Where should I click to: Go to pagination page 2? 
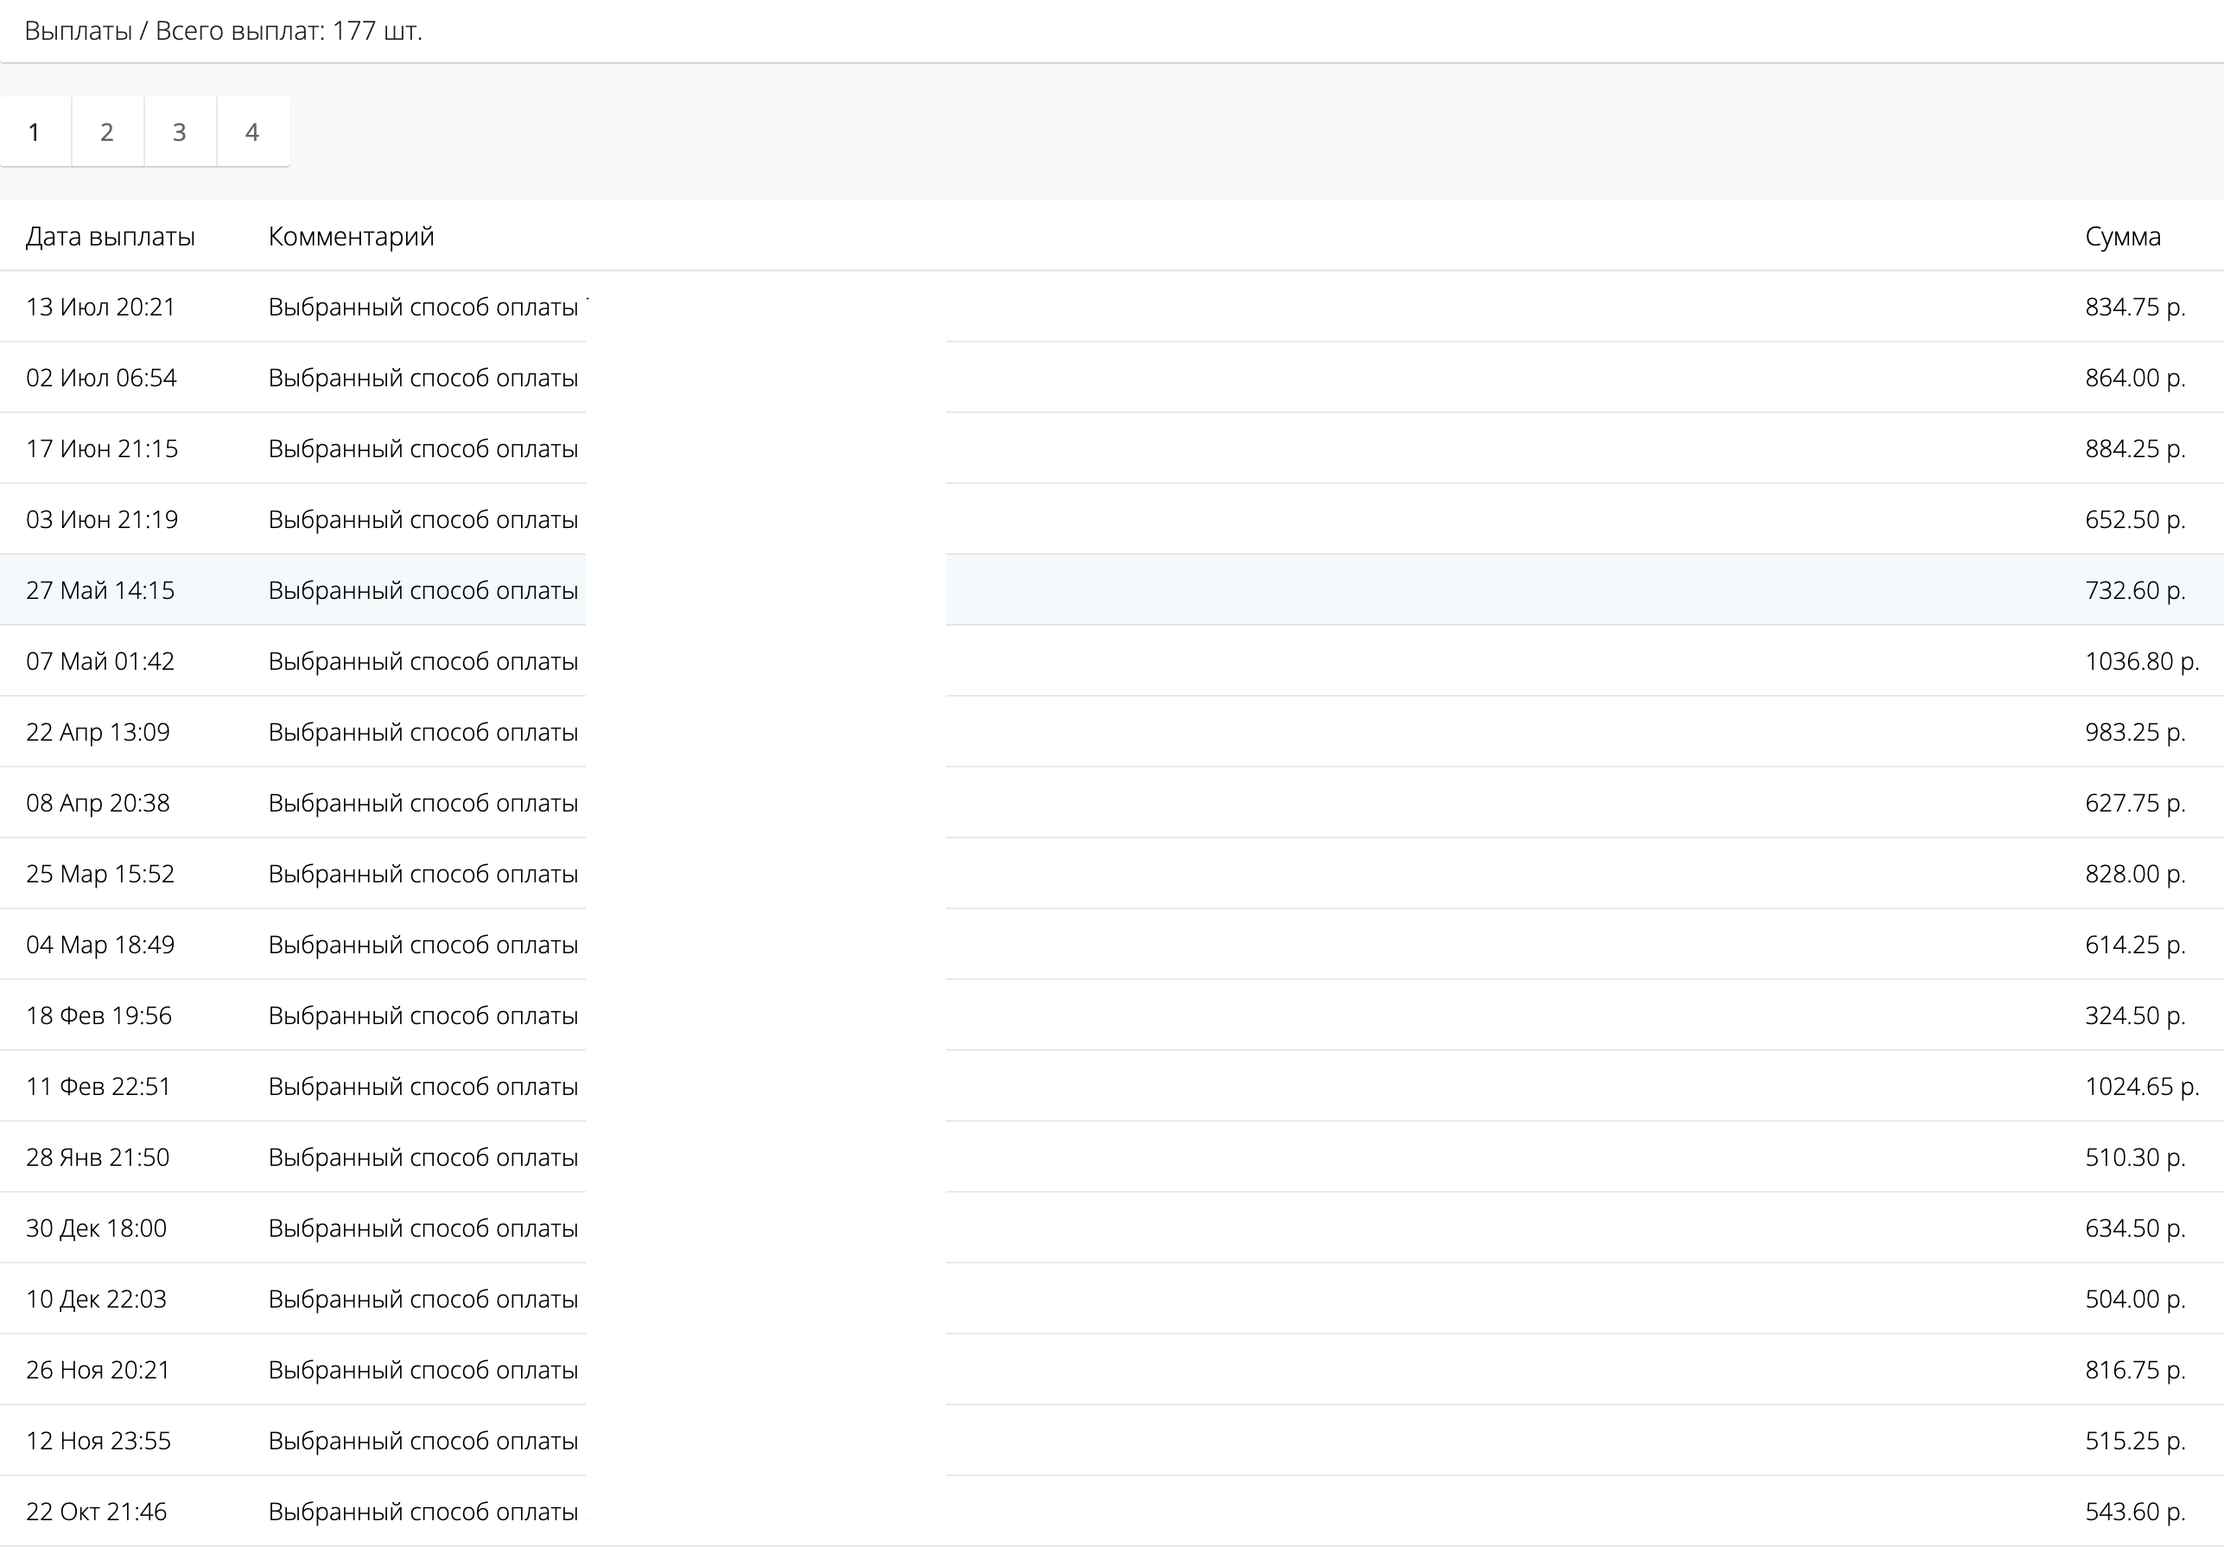coord(106,131)
